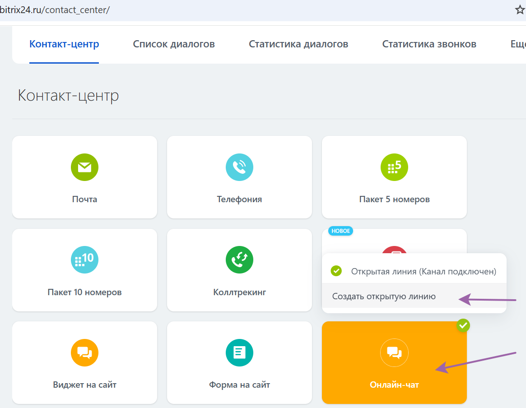The width and height of the screenshot is (526, 408).
Task: Open the Онлайн-чат tile
Action: point(394,384)
